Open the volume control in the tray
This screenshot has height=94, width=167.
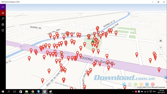coord(148,92)
